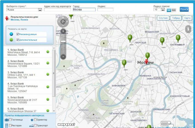This screenshot has height=128, width=195.
Task: Zoom in with the plus button
Action: 63,31
